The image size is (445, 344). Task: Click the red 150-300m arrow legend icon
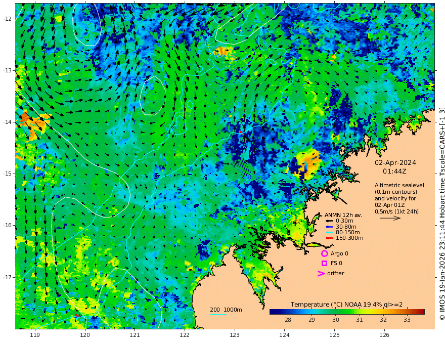pyautogui.click(x=329, y=238)
